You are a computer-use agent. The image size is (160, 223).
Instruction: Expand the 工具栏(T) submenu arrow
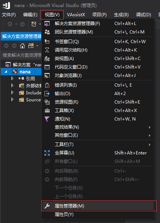149,144
